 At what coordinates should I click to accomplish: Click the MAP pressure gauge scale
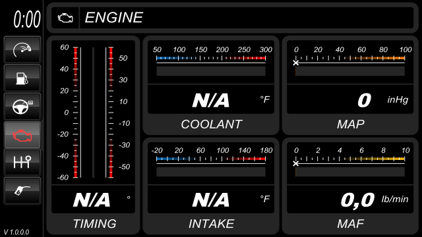tap(350, 62)
